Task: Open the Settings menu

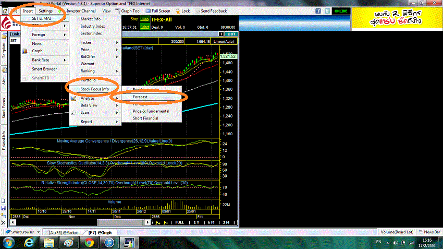Action: point(45,11)
